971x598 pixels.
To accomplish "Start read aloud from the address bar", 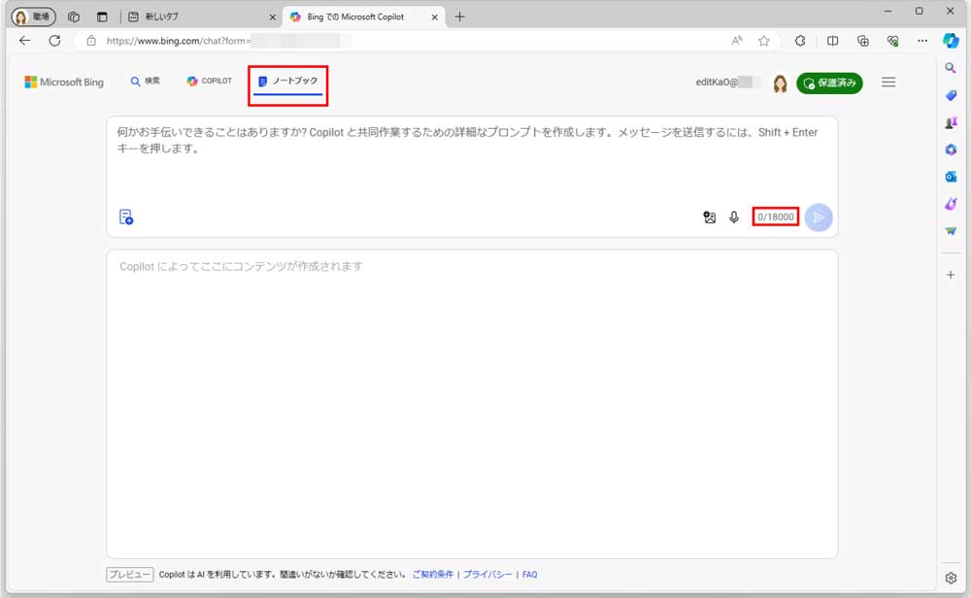I will click(737, 42).
